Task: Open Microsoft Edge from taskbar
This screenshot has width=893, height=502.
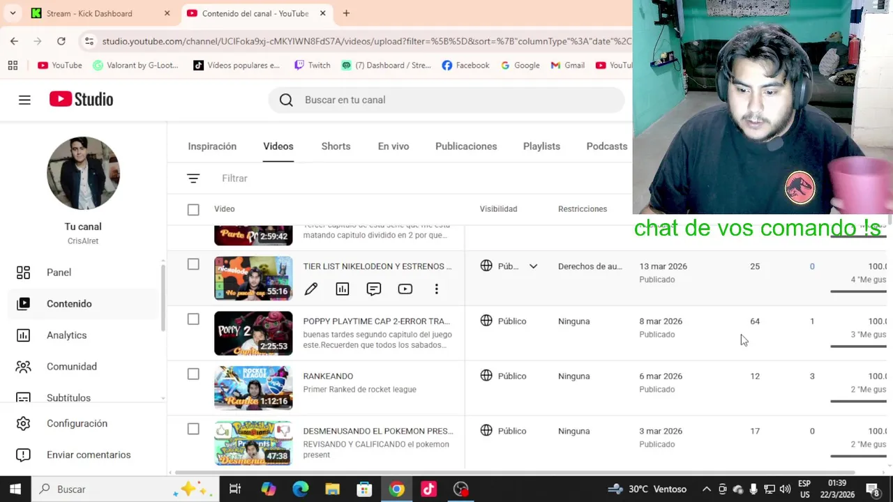Action: tap(300, 489)
